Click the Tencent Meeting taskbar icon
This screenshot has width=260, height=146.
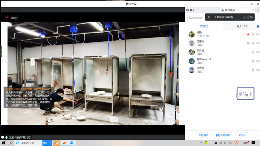pyautogui.click(x=72, y=143)
